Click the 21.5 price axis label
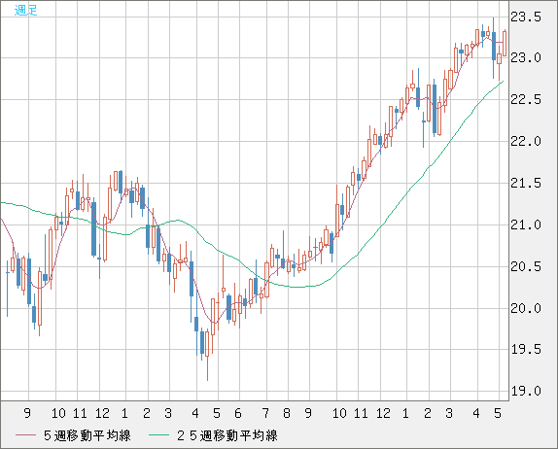558x449 pixels. tap(526, 184)
